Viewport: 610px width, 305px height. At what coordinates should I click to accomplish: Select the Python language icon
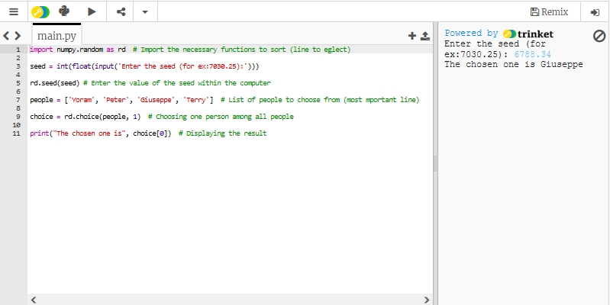(x=65, y=11)
